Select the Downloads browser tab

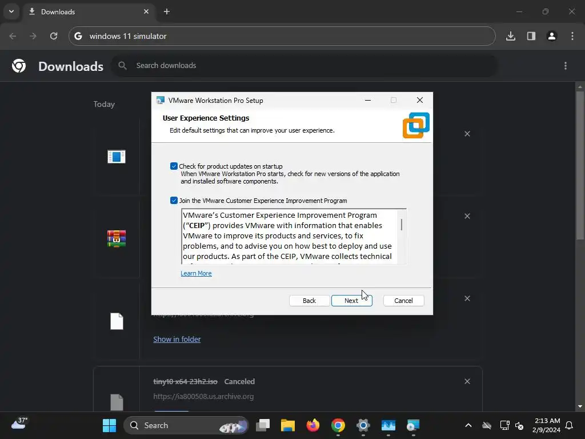click(90, 11)
